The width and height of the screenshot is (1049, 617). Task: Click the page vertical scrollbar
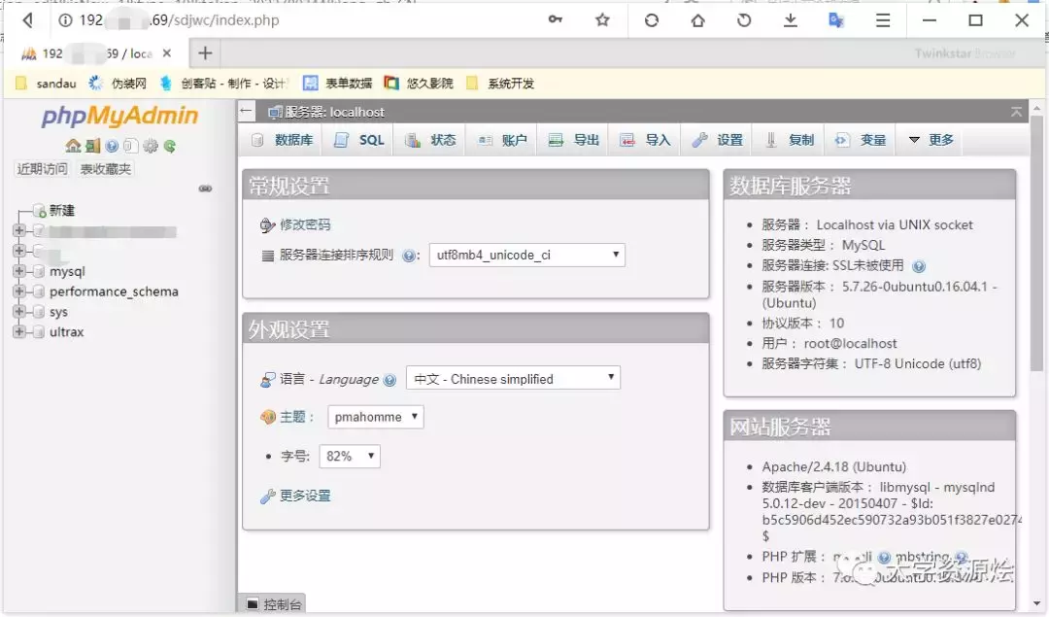(x=1036, y=243)
